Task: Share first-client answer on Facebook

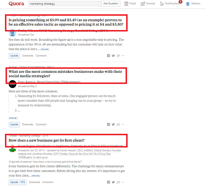Action: coord(108,182)
